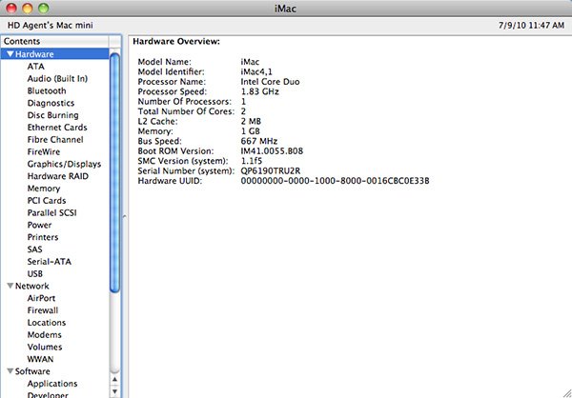Open the ATA hardware entry
This screenshot has height=398, width=572.
pyautogui.click(x=35, y=67)
